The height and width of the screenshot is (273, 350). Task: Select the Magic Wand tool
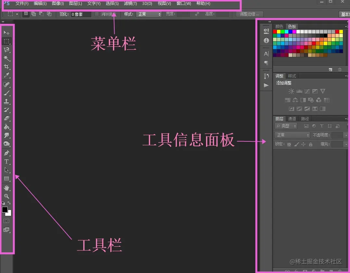(6, 58)
